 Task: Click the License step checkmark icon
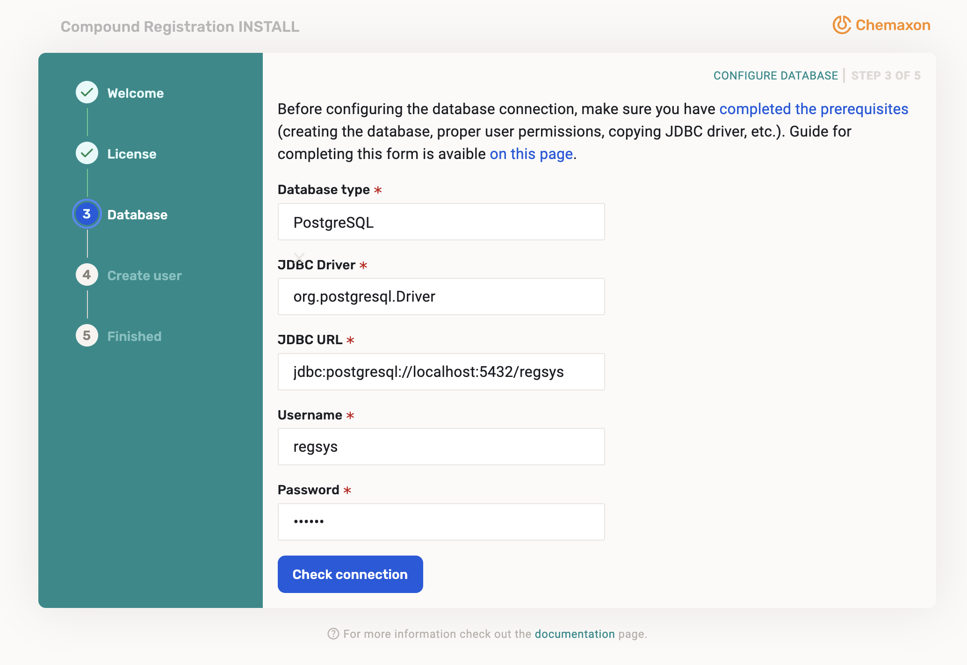point(87,153)
